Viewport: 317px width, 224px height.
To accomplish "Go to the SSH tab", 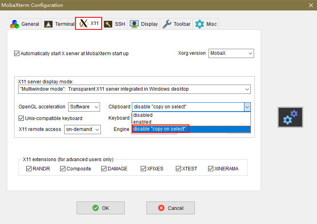I will tap(115, 24).
